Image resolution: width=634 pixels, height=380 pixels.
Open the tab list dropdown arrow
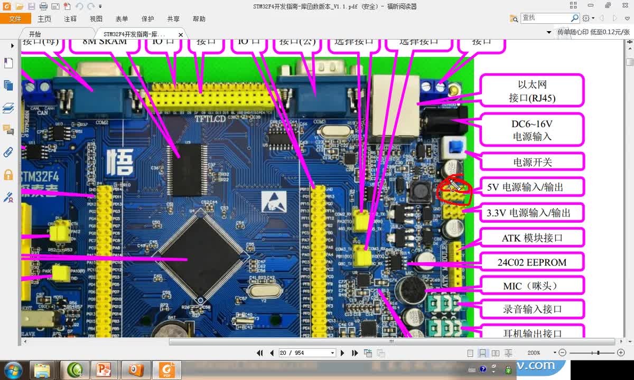549,33
